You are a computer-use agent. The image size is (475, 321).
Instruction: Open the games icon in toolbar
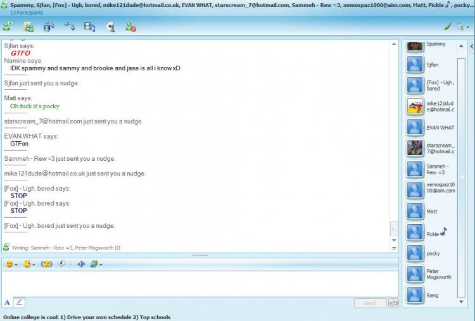coord(111,27)
